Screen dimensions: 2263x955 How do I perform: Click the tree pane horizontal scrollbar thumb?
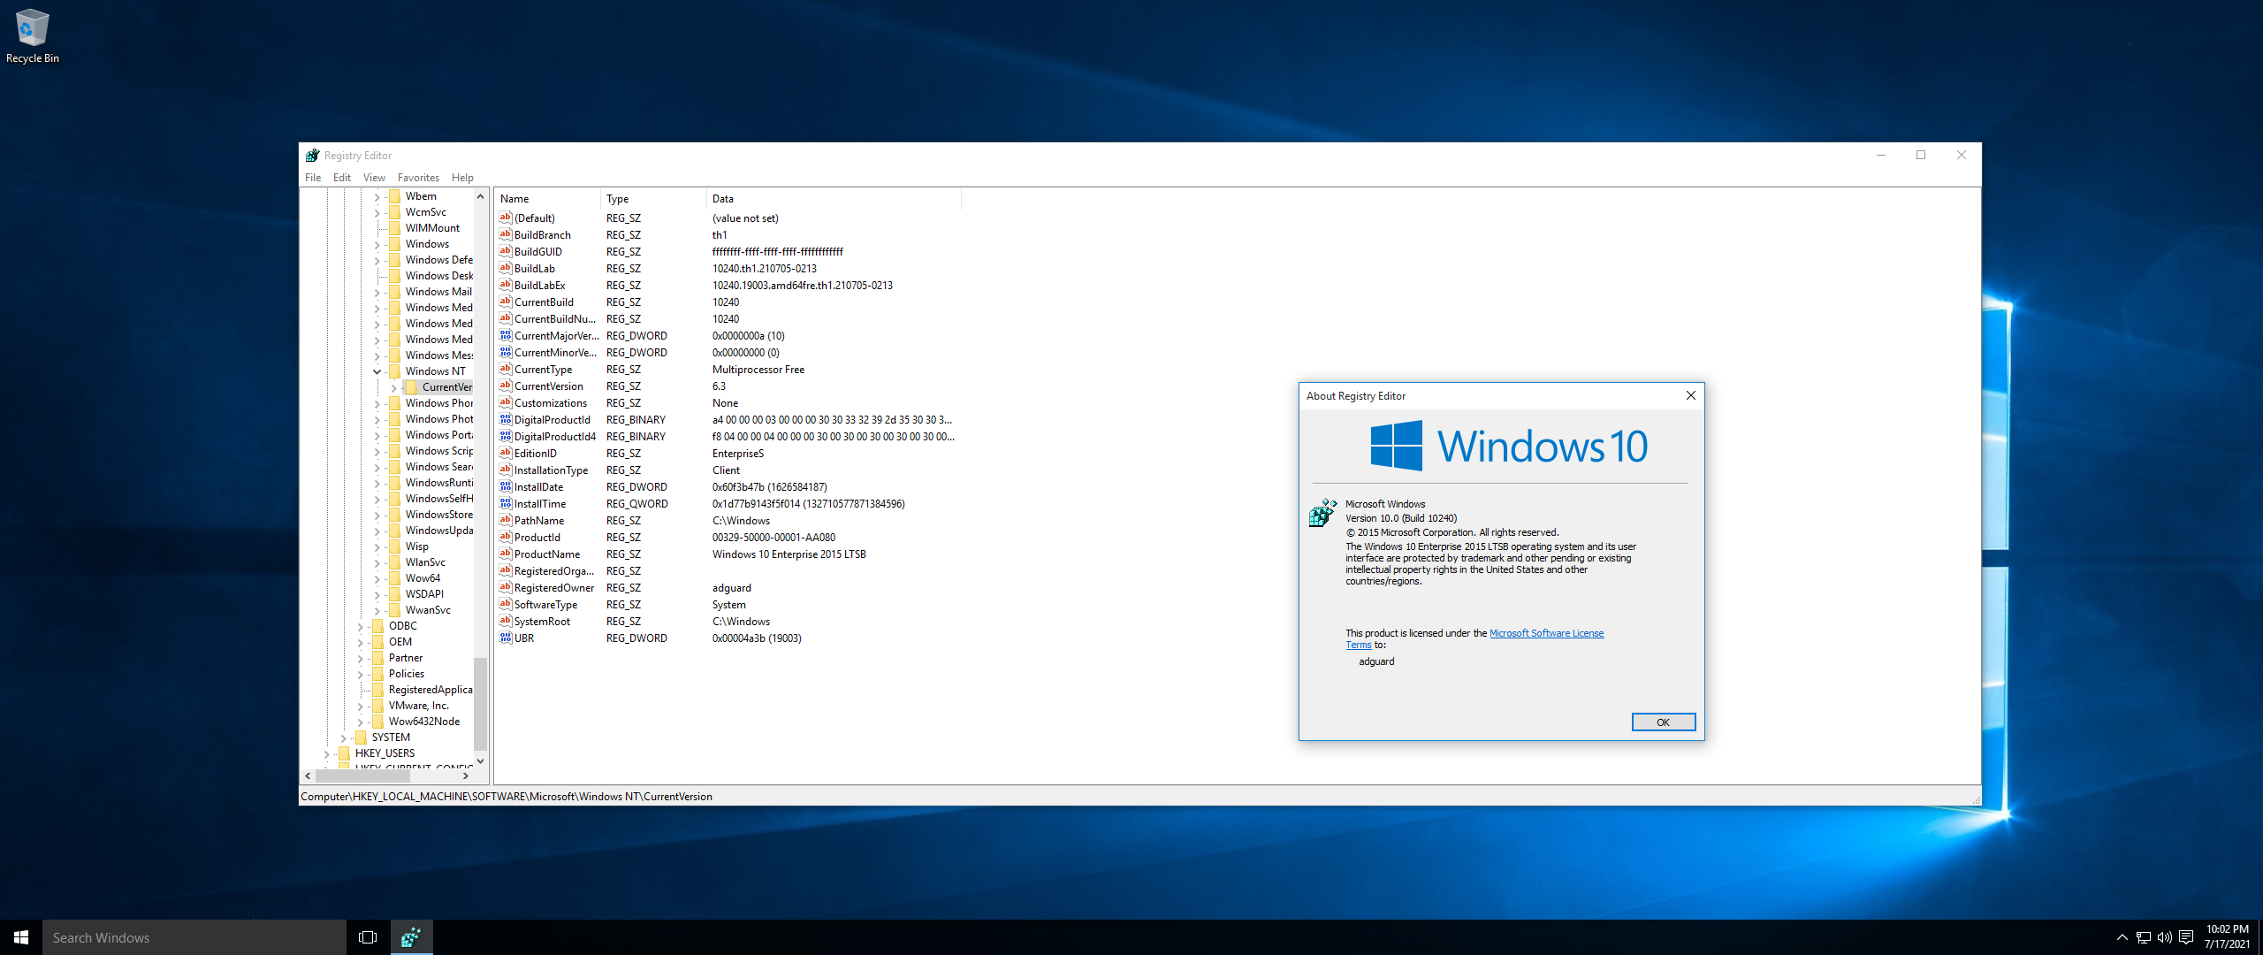(x=362, y=776)
